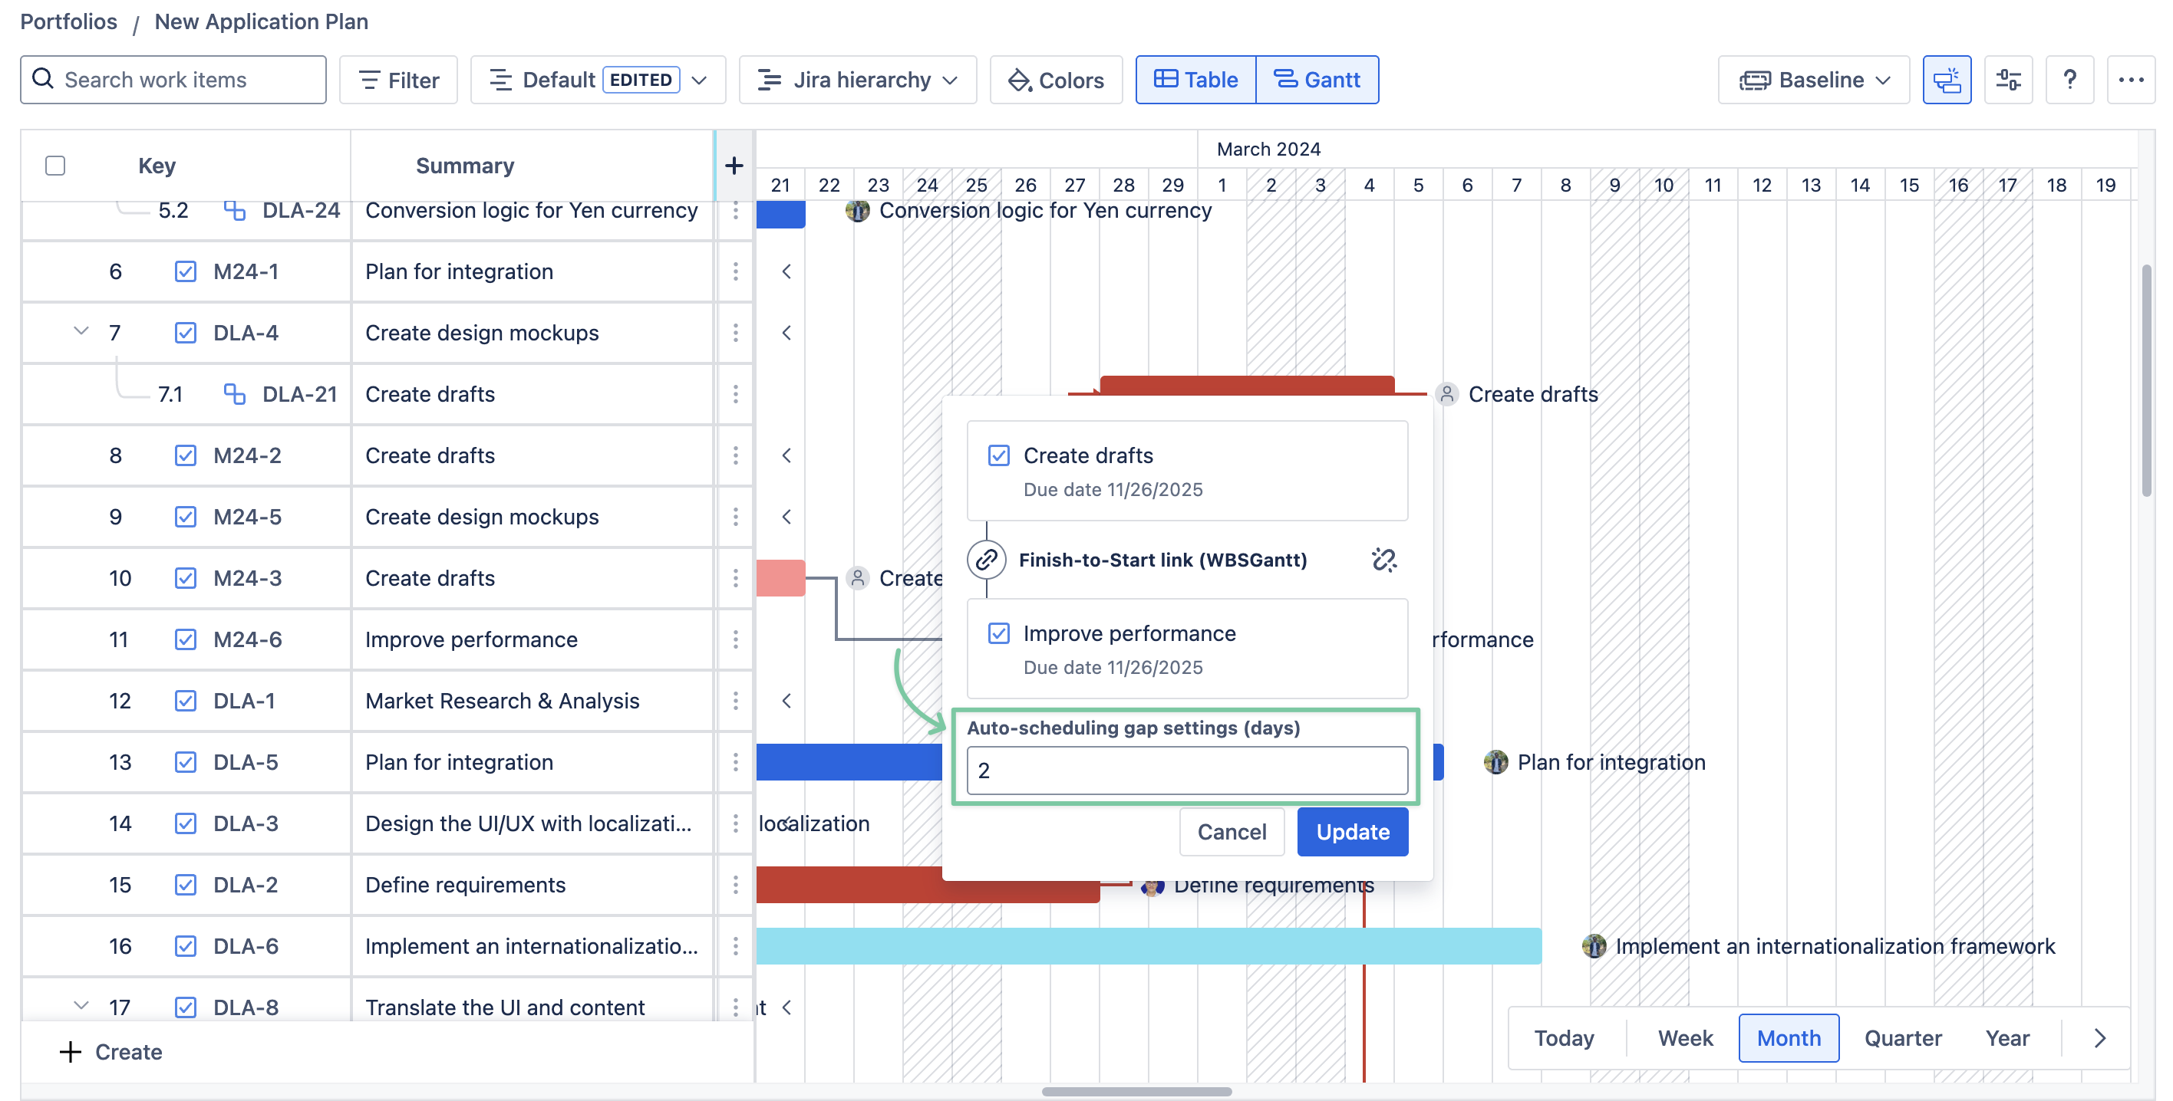
Task: Toggle the Table view button
Action: point(1195,80)
